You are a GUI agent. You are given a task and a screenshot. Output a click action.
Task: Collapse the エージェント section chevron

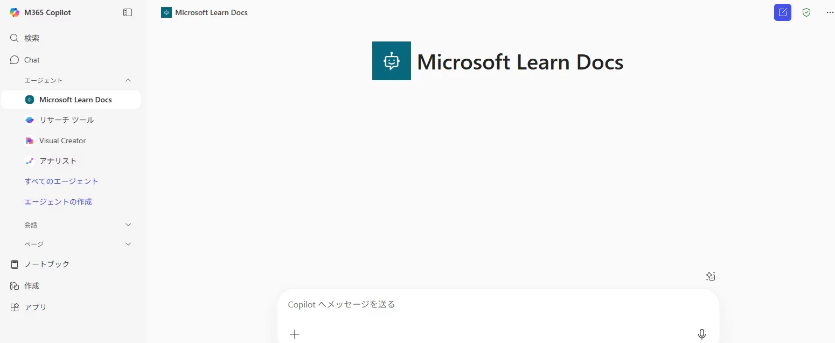tap(128, 80)
